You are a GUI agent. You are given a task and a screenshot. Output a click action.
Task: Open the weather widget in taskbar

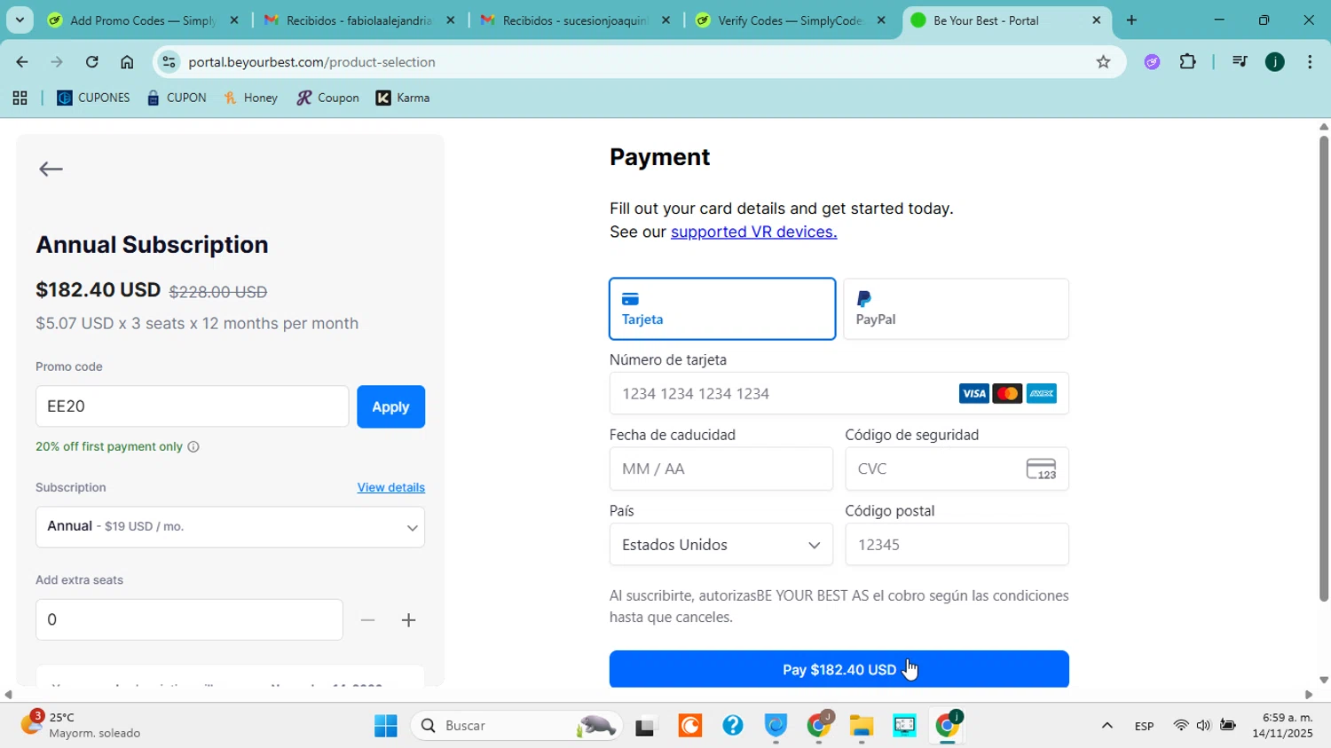(82, 726)
